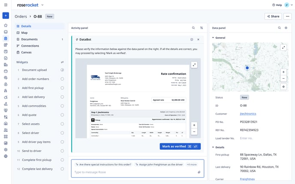295x184 pixels.
Task: Click the attachment paperclip icon
Action: tap(199, 172)
